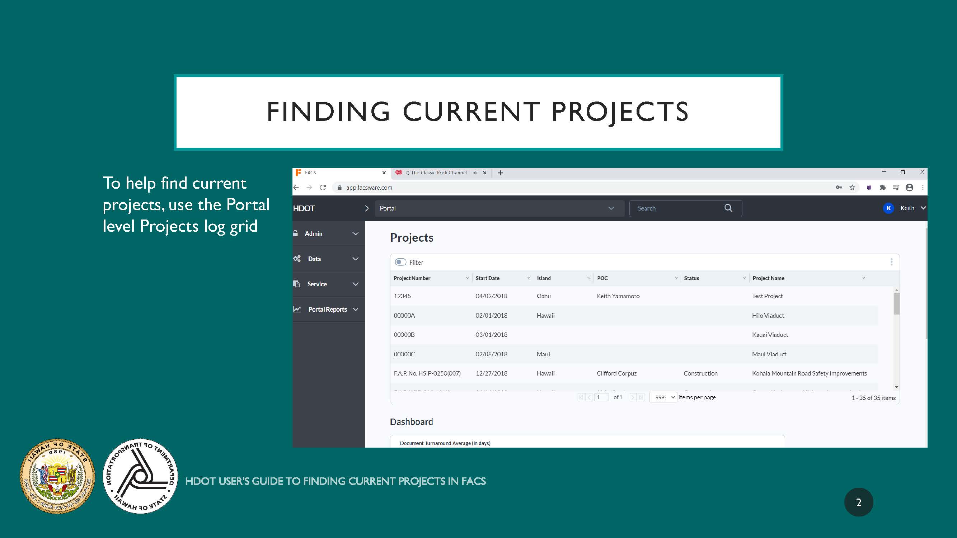The height and width of the screenshot is (538, 957).
Task: Open the Kauai Viaduct project
Action: (x=770, y=335)
